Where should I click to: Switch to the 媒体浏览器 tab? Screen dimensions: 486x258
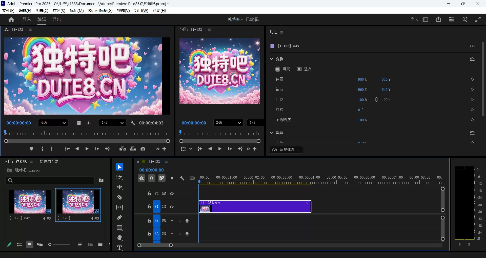(x=49, y=161)
